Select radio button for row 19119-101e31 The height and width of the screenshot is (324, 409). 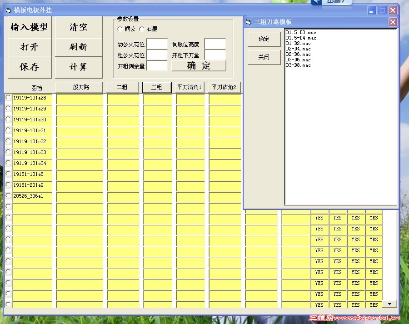8,130
